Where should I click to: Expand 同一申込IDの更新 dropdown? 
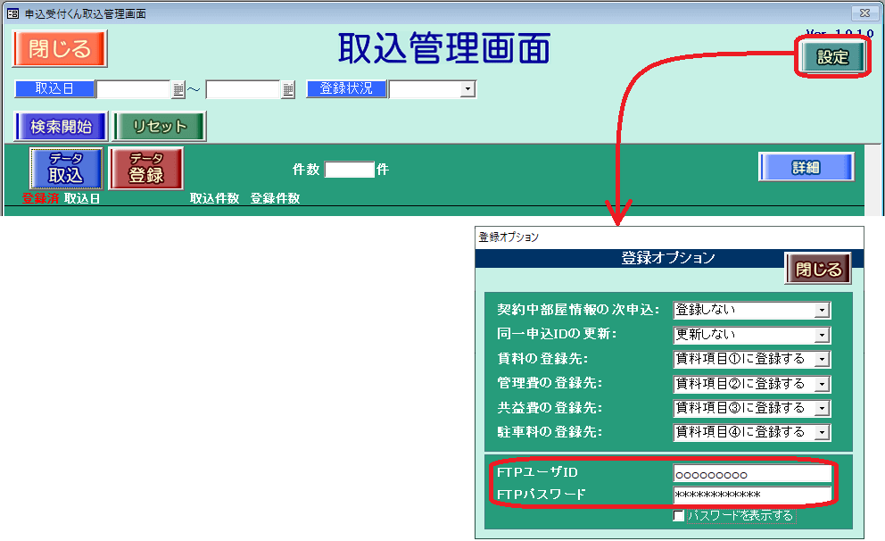pos(822,335)
